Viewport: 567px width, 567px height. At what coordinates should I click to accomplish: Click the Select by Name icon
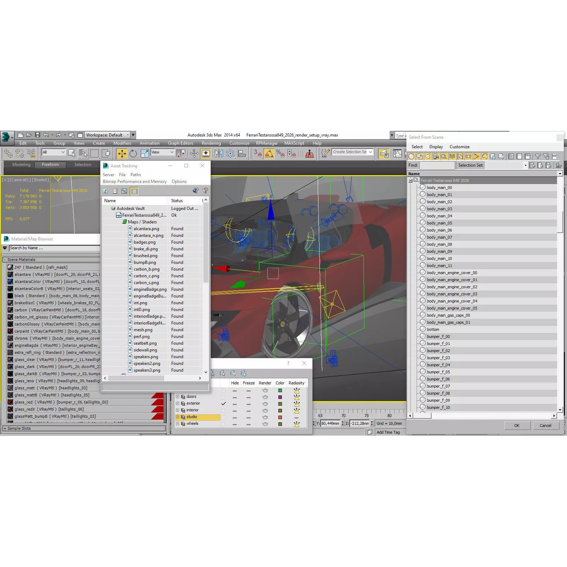[83, 154]
